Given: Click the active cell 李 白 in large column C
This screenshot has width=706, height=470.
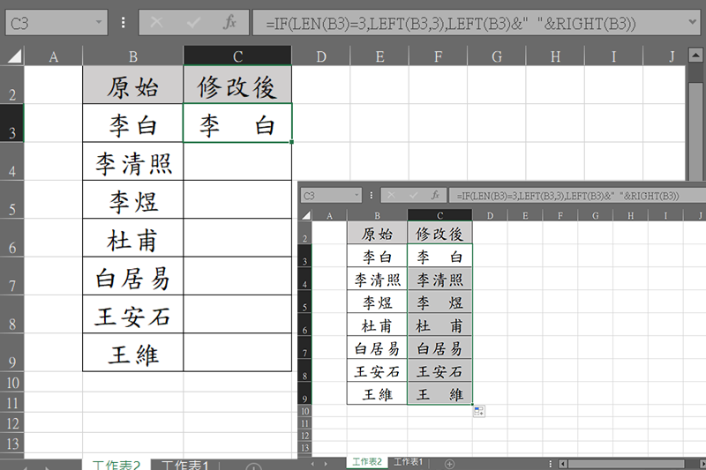Looking at the screenshot, I should [237, 123].
